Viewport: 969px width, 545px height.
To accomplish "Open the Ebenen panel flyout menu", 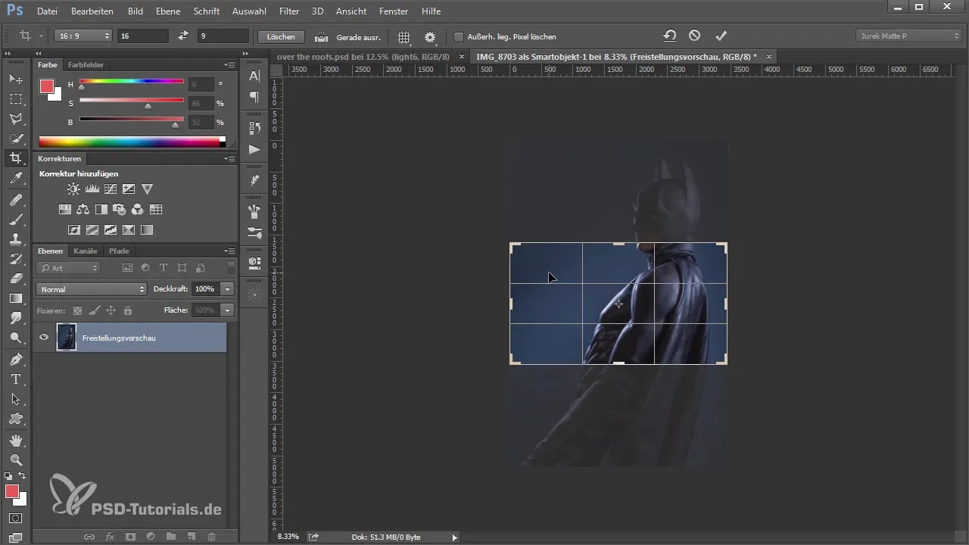I will click(229, 251).
